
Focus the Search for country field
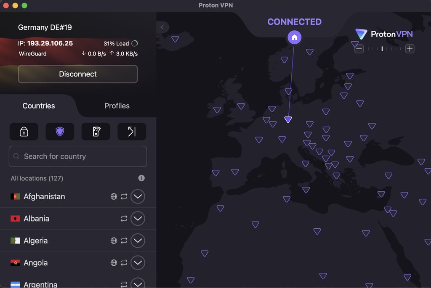coord(78,156)
